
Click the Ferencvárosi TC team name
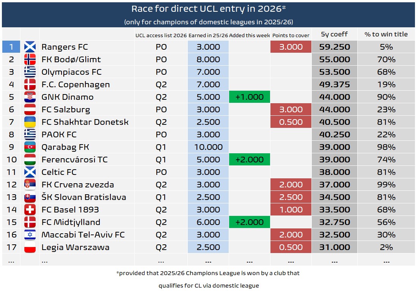75,160
